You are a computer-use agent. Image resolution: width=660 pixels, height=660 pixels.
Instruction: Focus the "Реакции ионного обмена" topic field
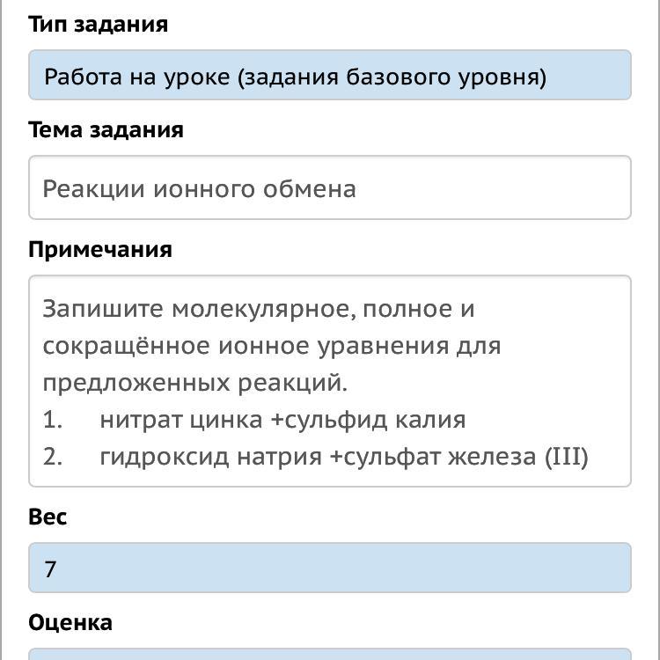(329, 188)
